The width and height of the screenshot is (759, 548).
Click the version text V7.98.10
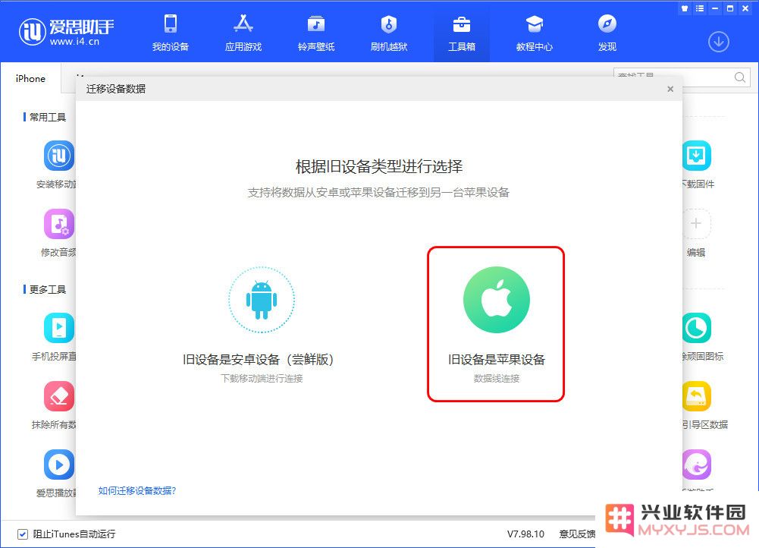(525, 534)
